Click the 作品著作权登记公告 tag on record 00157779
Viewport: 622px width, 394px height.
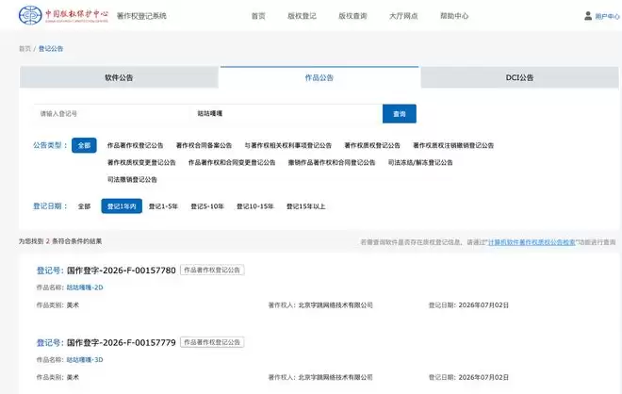pos(212,342)
